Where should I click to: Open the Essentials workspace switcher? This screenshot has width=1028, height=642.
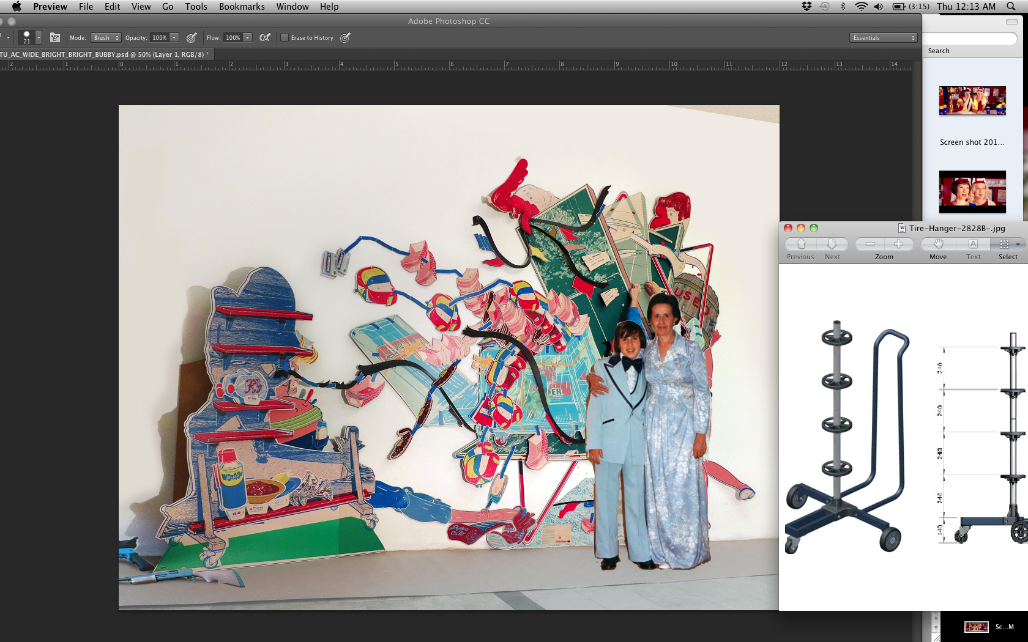click(x=884, y=38)
